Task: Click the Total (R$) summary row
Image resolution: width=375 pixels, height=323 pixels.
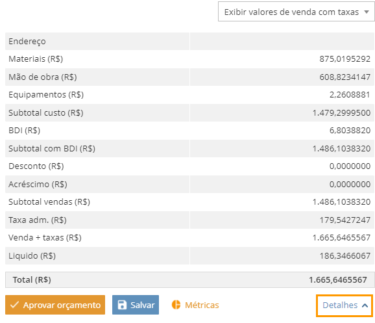Action: 190,279
